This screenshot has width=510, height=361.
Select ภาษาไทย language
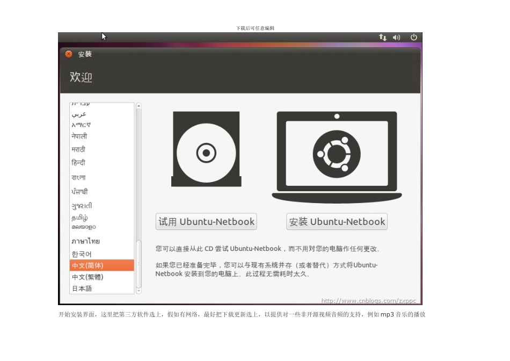102,241
